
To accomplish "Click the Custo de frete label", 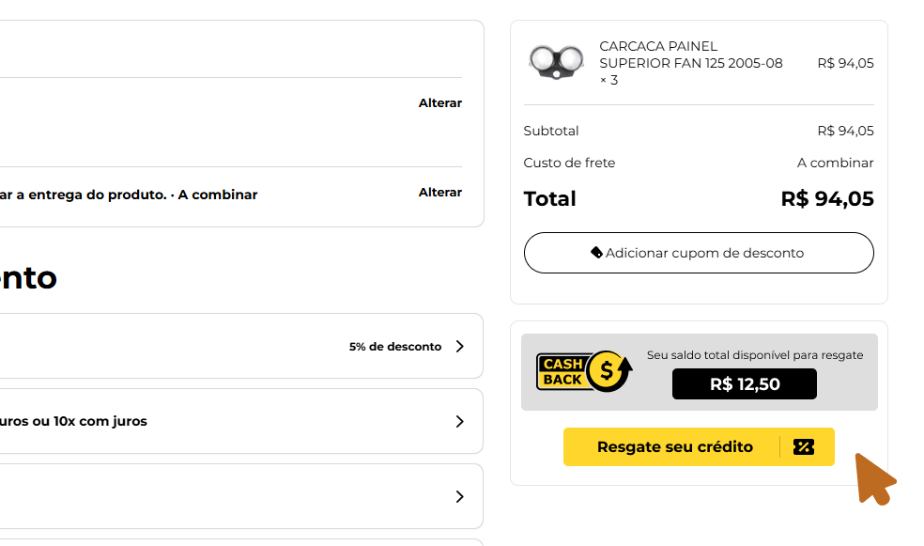I will pyautogui.click(x=569, y=163).
